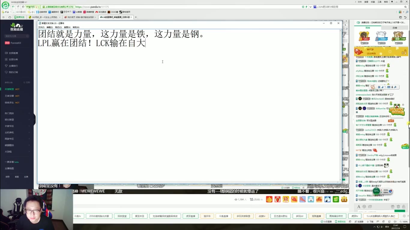The image size is (410, 230).
Task: Clear chat with trash icon
Action: coord(398,207)
